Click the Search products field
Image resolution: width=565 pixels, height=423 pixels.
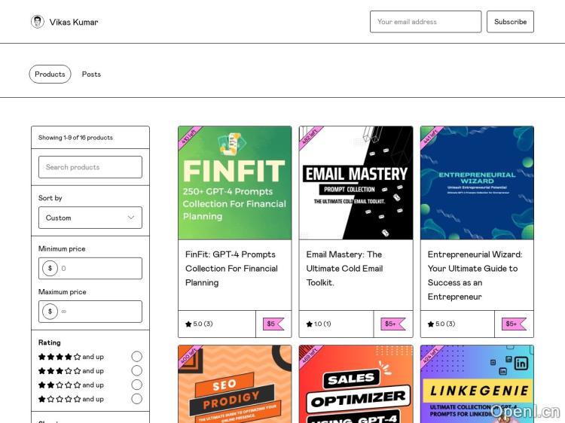click(90, 167)
